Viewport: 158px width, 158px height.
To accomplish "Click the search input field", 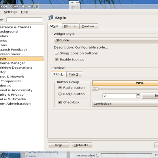I will (24, 20).
